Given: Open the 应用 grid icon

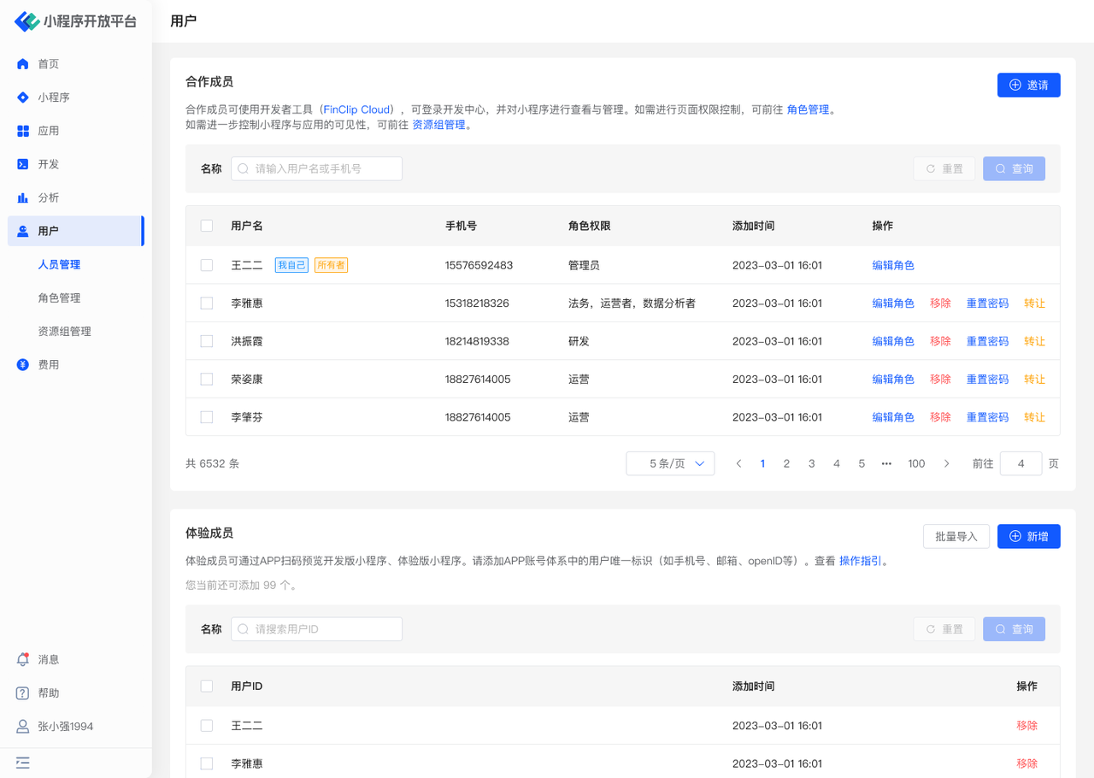Looking at the screenshot, I should point(23,131).
